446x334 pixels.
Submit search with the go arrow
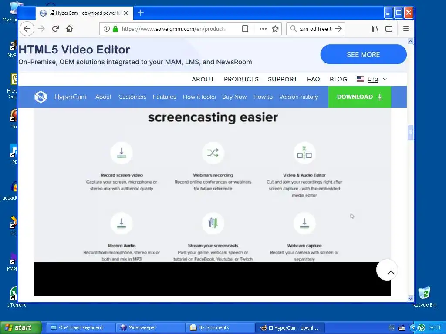(338, 29)
